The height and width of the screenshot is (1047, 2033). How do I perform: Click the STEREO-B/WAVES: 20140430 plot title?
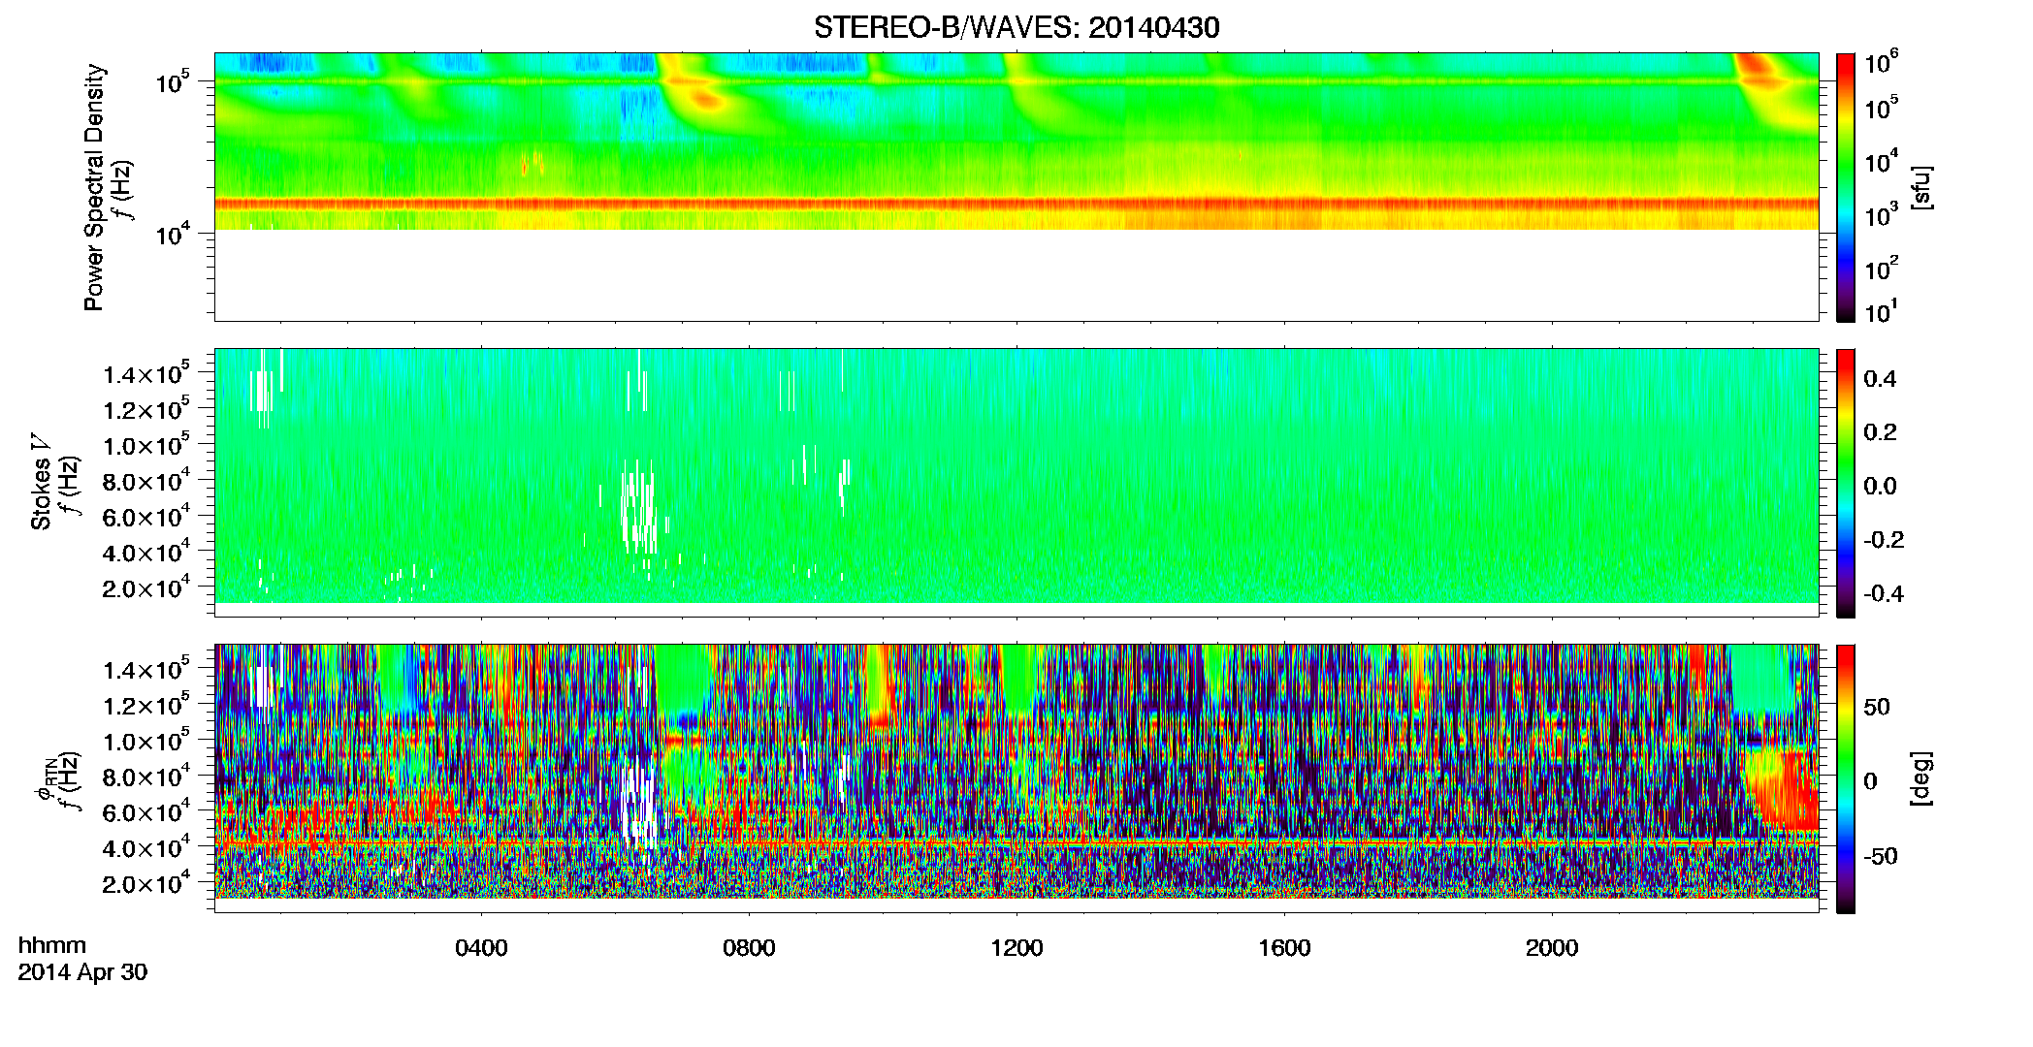(1016, 27)
